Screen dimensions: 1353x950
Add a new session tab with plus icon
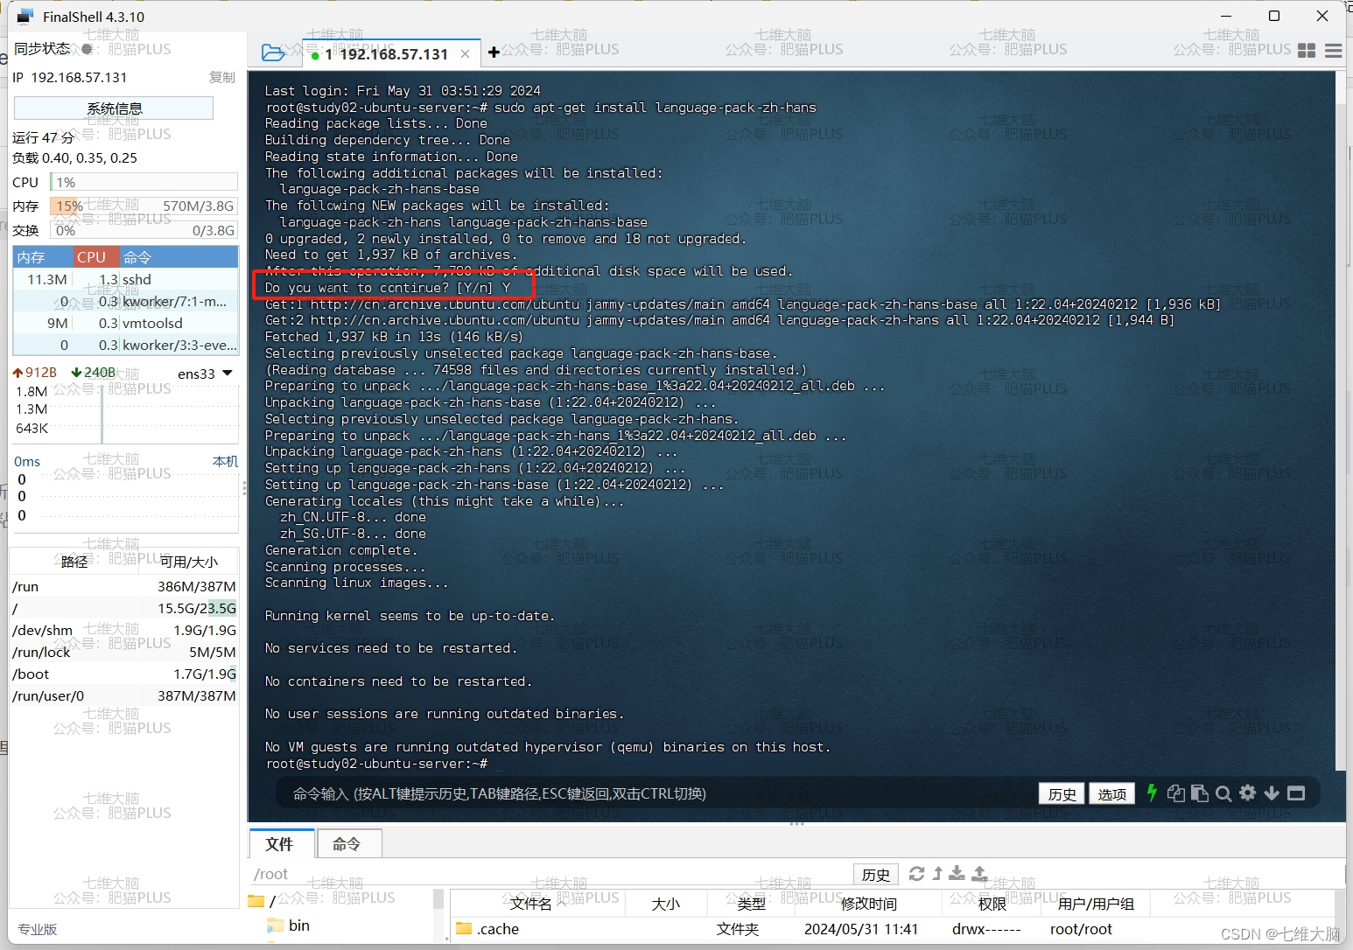(494, 52)
